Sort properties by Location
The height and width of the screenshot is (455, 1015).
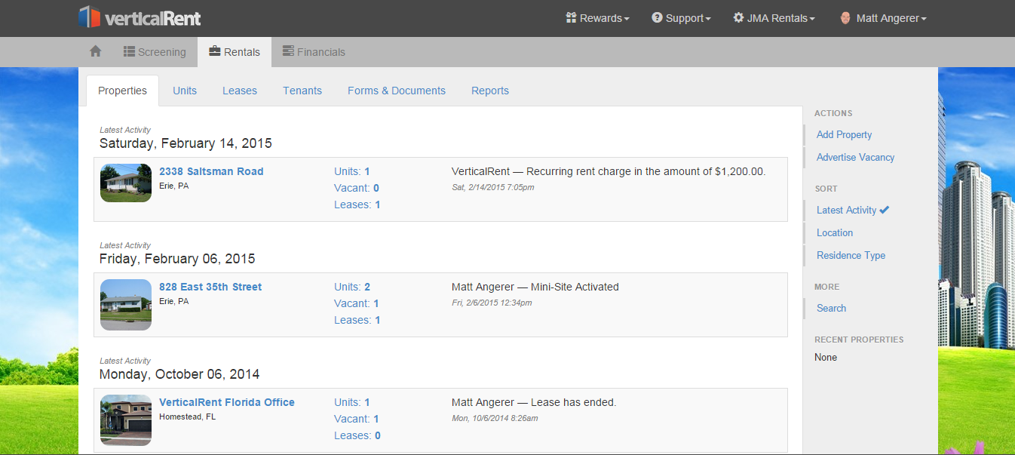click(835, 232)
